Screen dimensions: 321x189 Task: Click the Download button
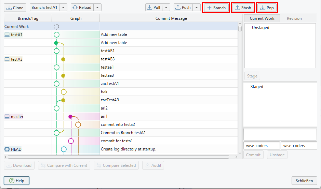(x=19, y=165)
